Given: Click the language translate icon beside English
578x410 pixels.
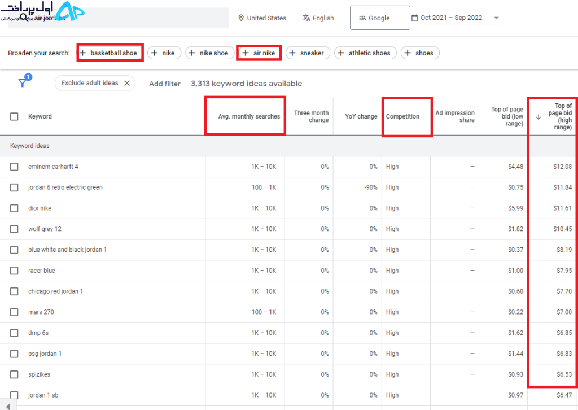Looking at the screenshot, I should 306,18.
